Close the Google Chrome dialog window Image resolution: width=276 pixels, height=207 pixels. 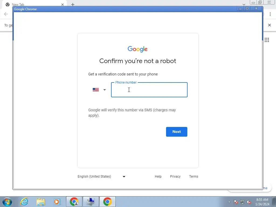click(x=257, y=8)
